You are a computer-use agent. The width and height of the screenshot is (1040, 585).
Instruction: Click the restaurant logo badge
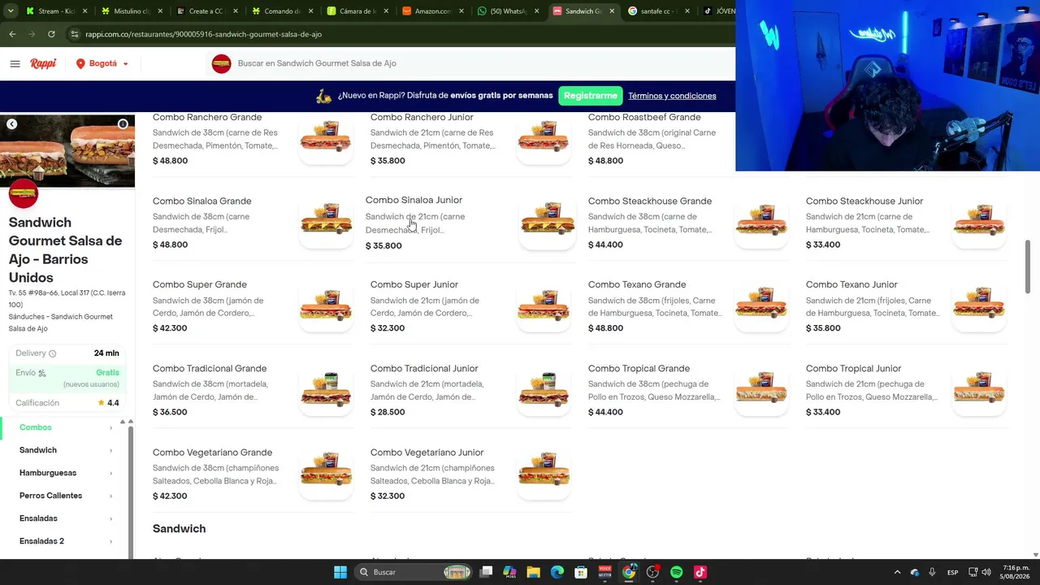pos(24,193)
